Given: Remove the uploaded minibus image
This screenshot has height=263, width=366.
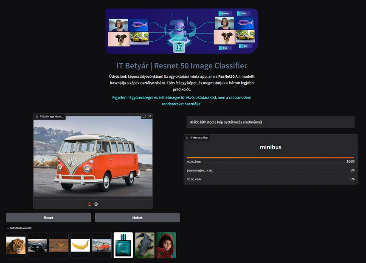Looking at the screenshot, I should pos(149,116).
